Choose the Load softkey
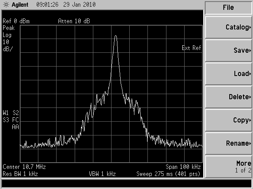Screen dimensions: 253x189 [228, 74]
